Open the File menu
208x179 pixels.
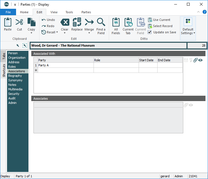coord(8,12)
